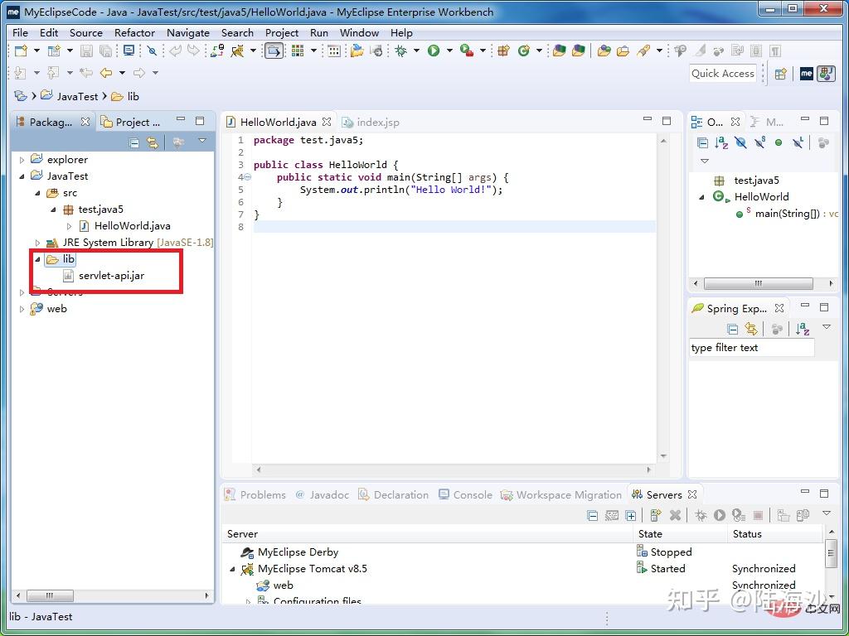Switch to the index.jsp editor tab
This screenshot has width=849, height=636.
(371, 123)
